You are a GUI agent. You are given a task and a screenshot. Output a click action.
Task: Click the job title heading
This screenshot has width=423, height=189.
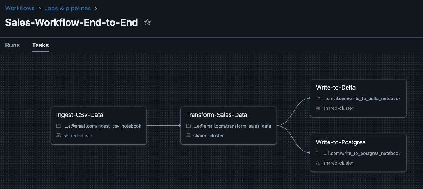(71, 23)
